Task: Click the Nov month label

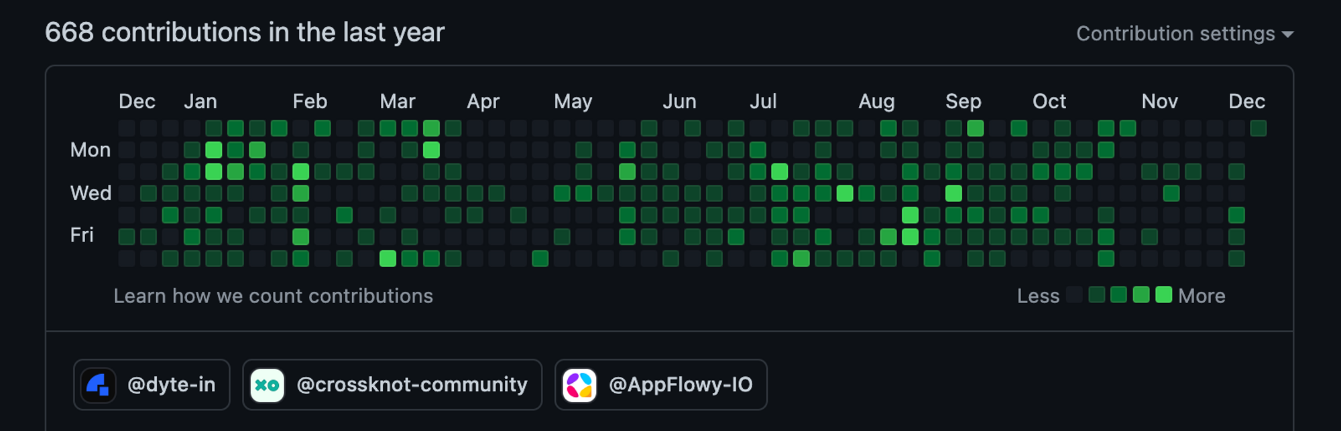Action: [x=1160, y=101]
